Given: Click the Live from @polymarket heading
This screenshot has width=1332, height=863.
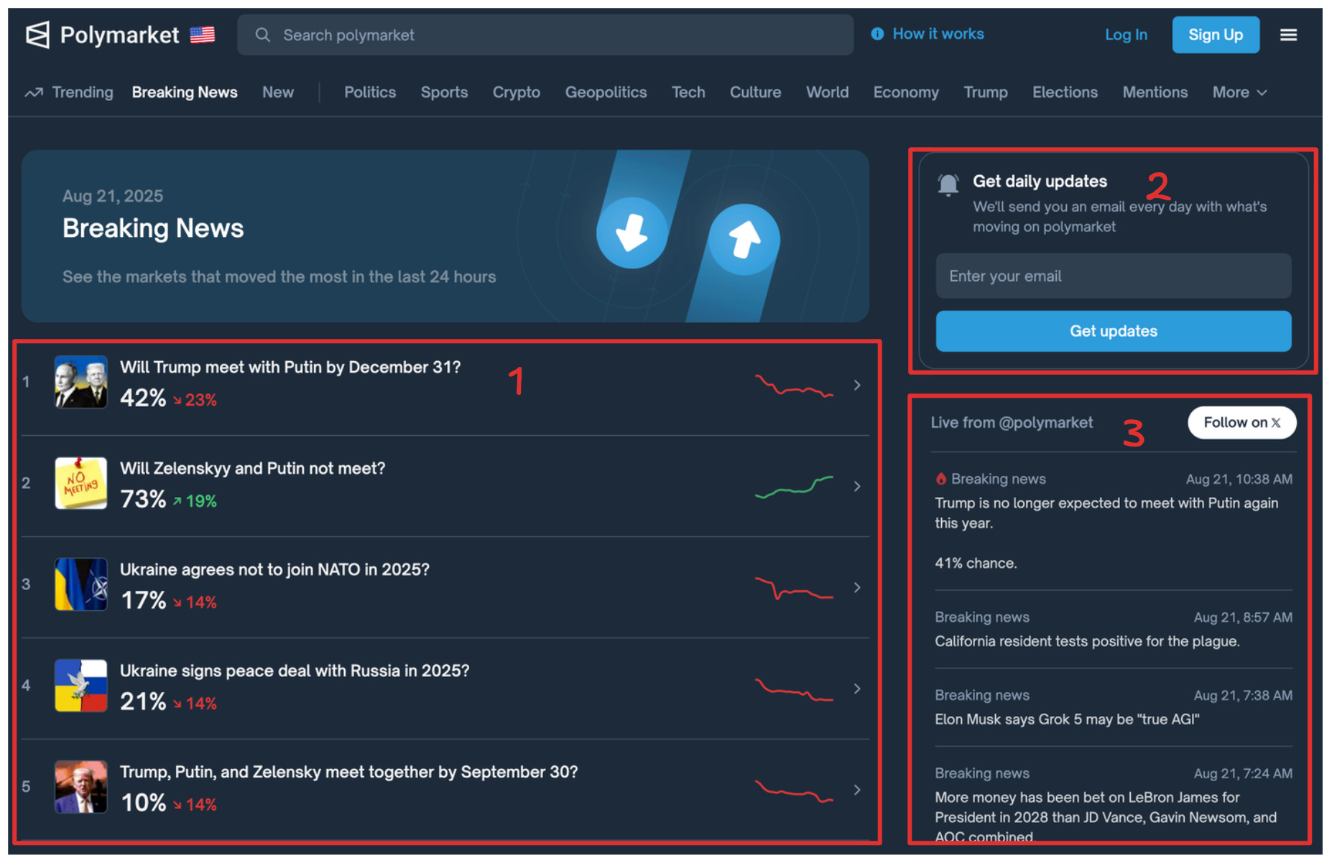Looking at the screenshot, I should [1012, 422].
